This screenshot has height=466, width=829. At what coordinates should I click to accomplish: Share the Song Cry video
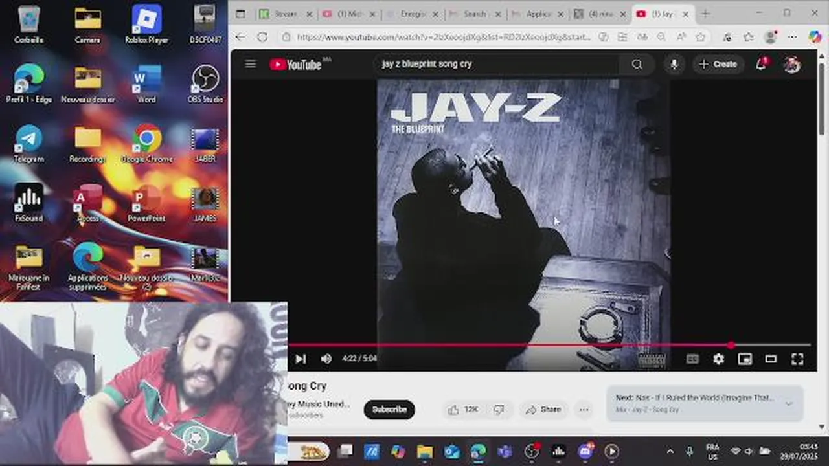[543, 409]
